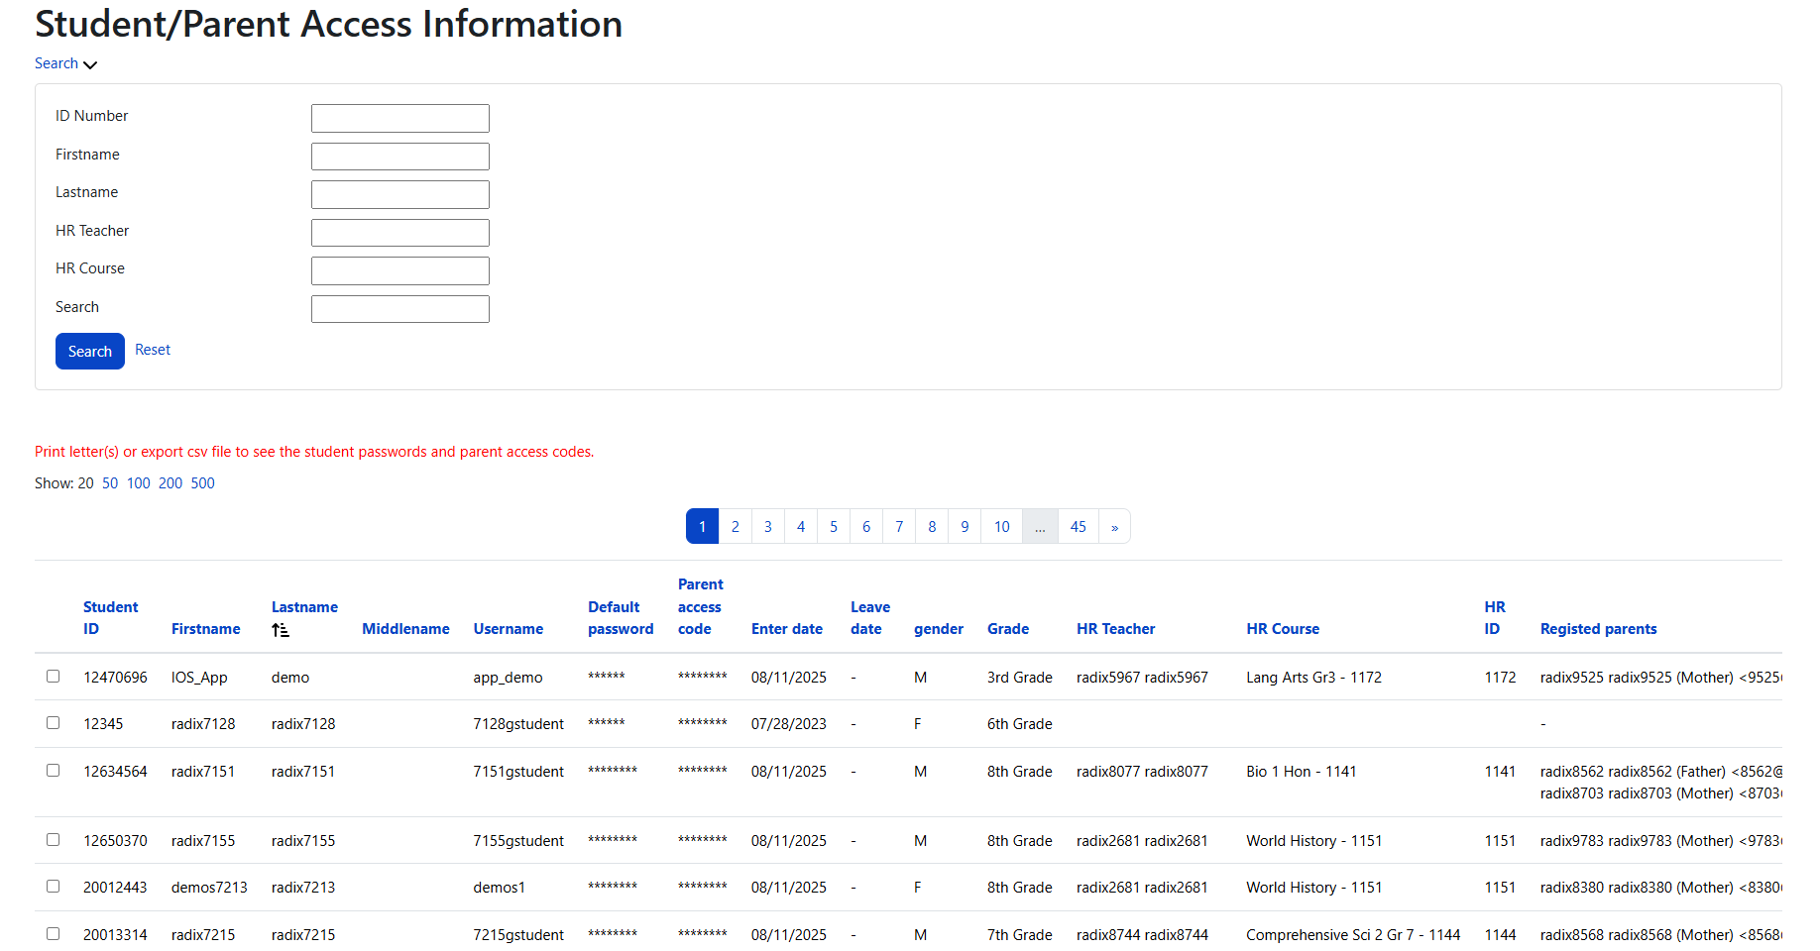Go to next page using » arrow
The image size is (1820, 951).
(1114, 527)
